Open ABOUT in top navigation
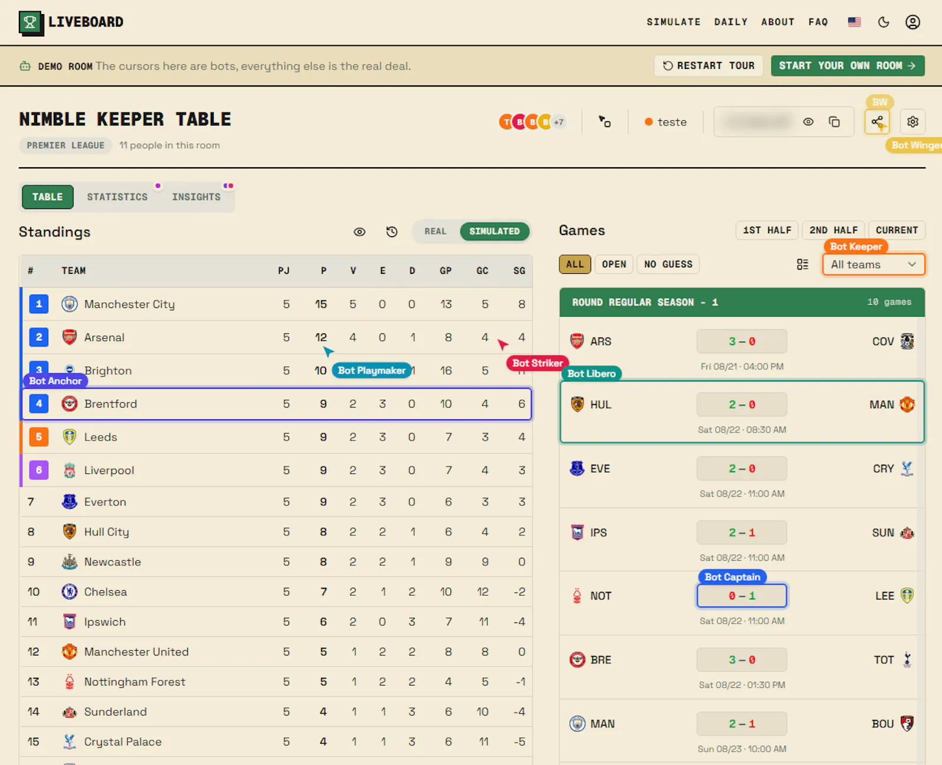Screen dimensions: 942x765 (778, 22)
